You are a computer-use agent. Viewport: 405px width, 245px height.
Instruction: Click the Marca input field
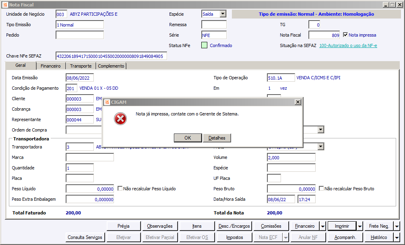90,157
